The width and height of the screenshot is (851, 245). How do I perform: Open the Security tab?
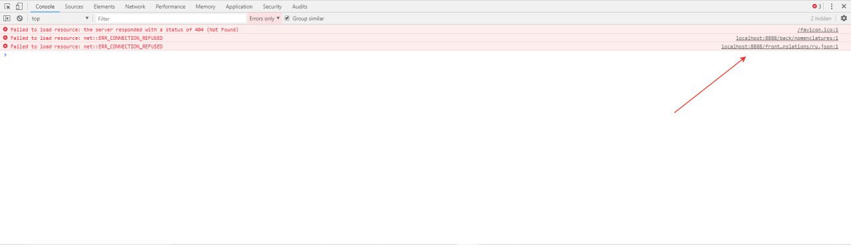272,7
